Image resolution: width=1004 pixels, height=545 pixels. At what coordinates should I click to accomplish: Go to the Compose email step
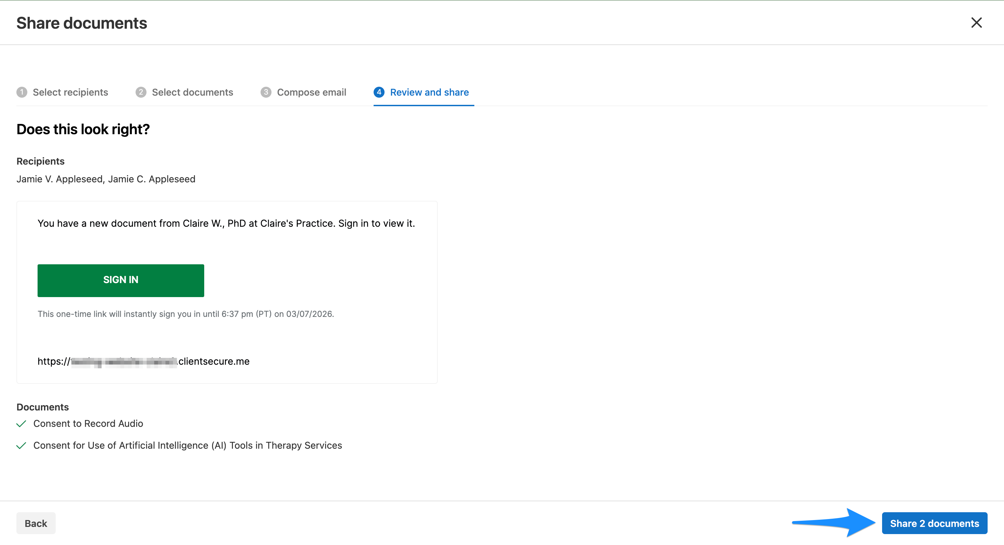(303, 93)
